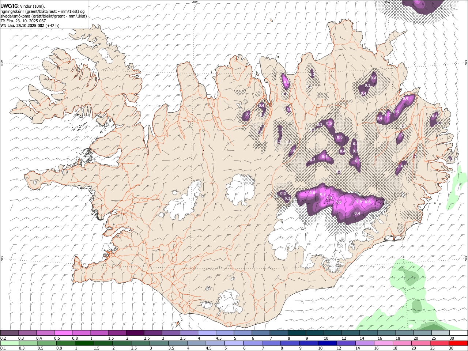This screenshot has height=351, width=468.
Task: Click the light purple 14 swatch, bottom row
Action: pos(365,343)
